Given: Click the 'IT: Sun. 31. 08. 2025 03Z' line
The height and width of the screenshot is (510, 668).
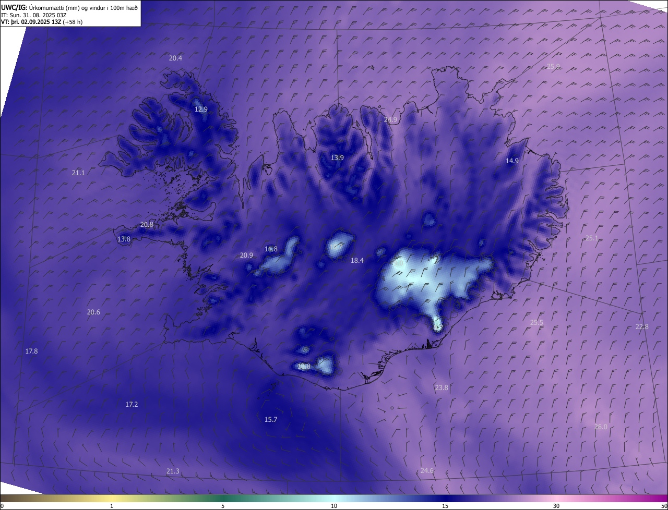Looking at the screenshot, I should (x=34, y=15).
